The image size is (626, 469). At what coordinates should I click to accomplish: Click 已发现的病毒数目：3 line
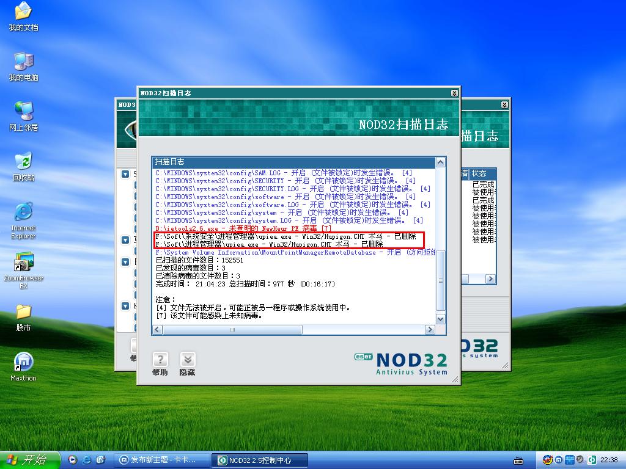(x=191, y=268)
